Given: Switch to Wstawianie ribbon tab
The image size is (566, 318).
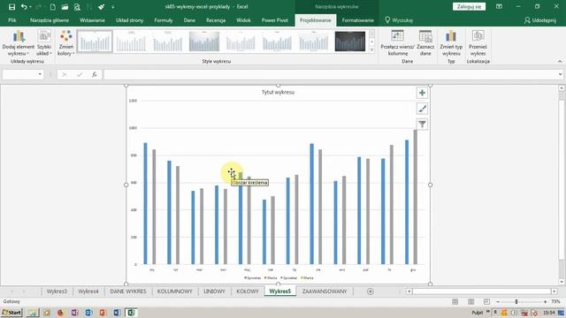Looking at the screenshot, I should click(x=92, y=20).
